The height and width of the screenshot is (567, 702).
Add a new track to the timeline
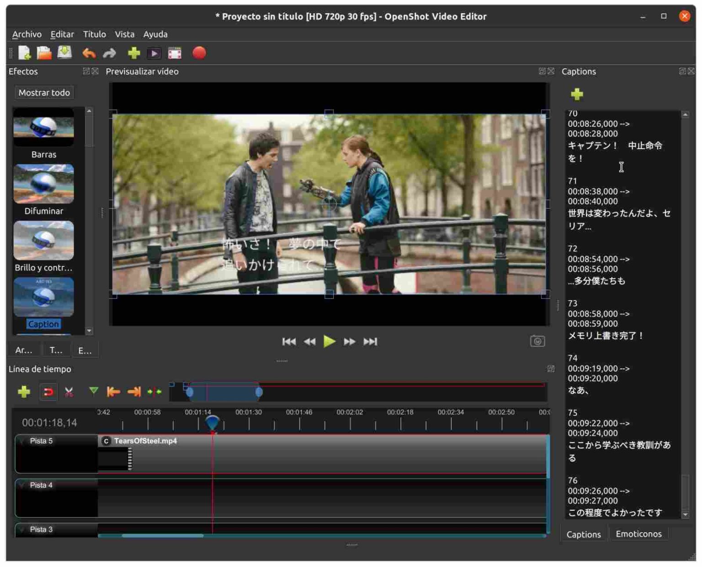click(24, 392)
